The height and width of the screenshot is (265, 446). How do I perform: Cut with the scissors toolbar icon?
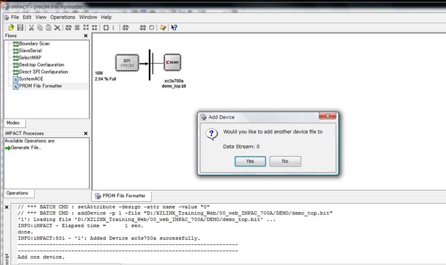click(x=31, y=27)
